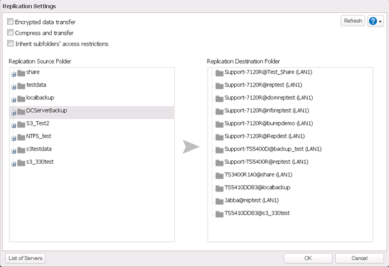Select S3_Test2 in source folder list

pyautogui.click(x=38, y=123)
